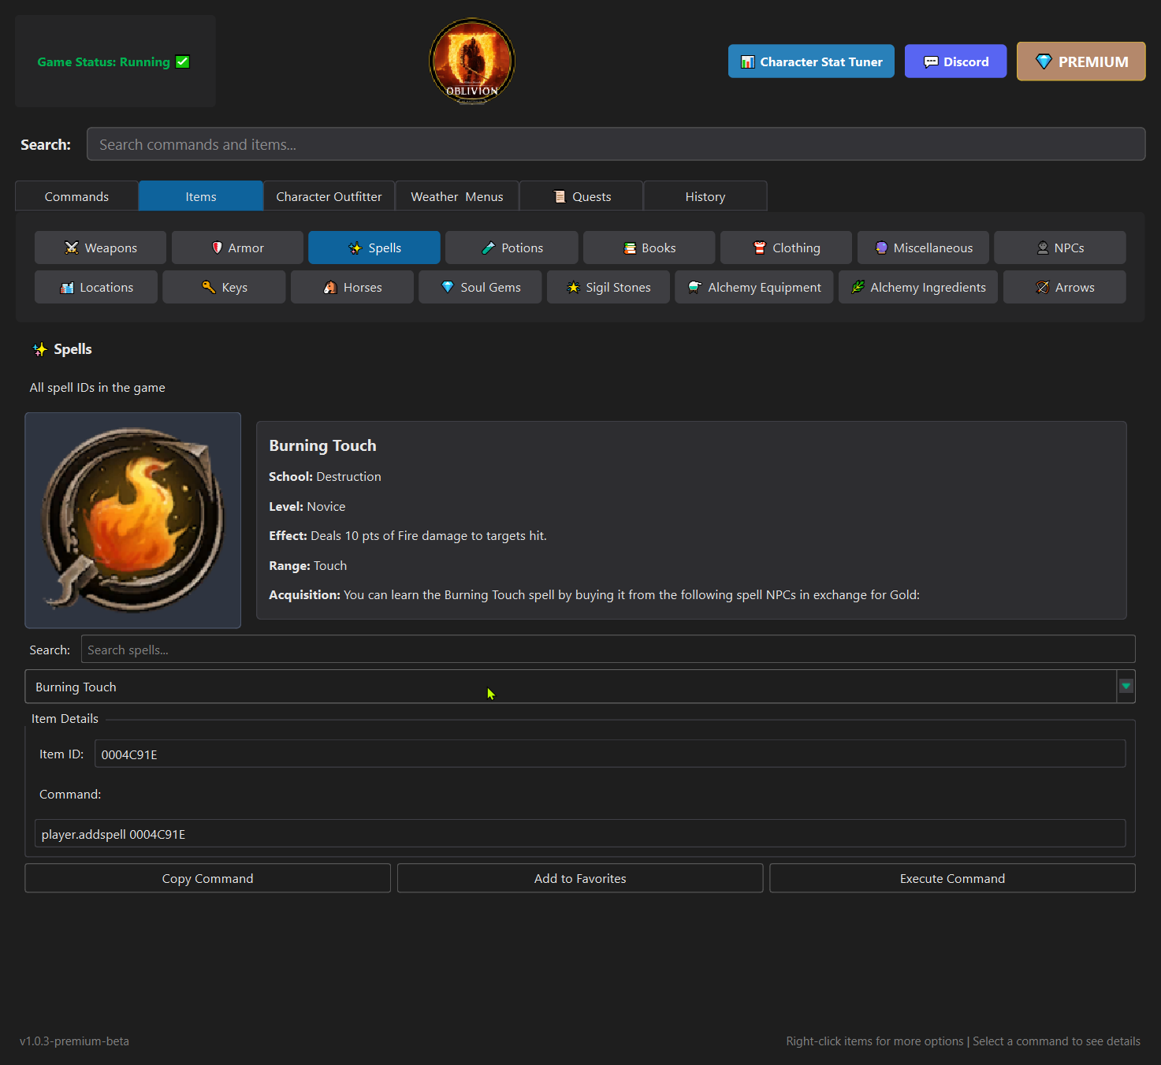The image size is (1161, 1065).
Task: Click the Execute Command button
Action: [x=952, y=878]
